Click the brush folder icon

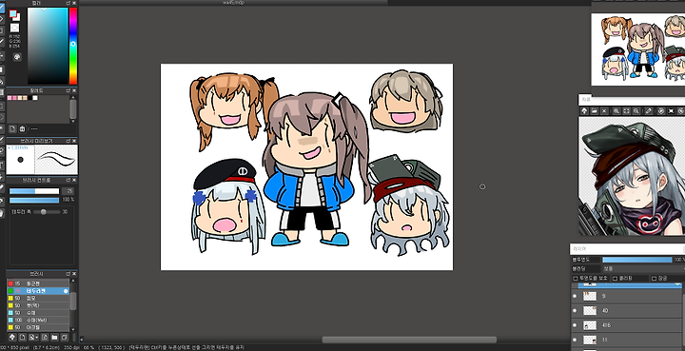click(54, 337)
